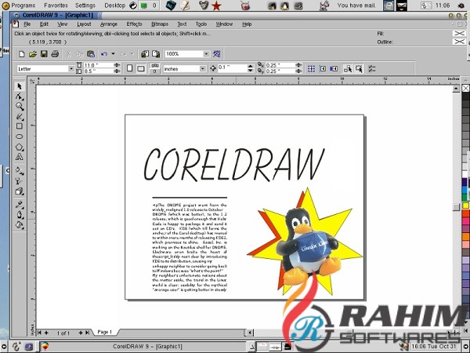Adjust the nudge offset 0.1 stepper
Screen dimensions: 470x353
tap(251, 68)
